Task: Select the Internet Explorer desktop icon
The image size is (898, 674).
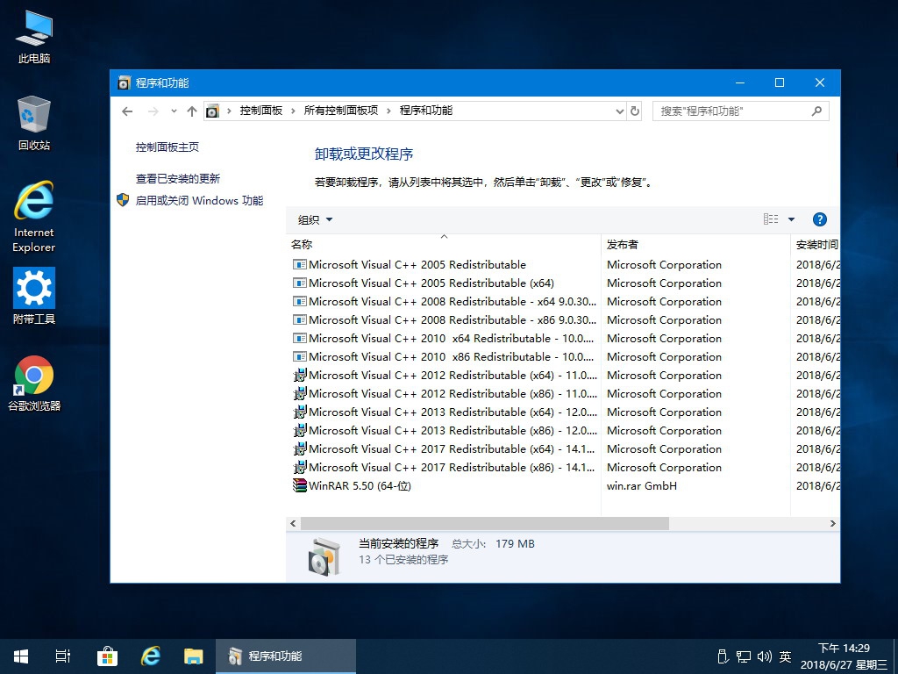Action: pos(34,217)
